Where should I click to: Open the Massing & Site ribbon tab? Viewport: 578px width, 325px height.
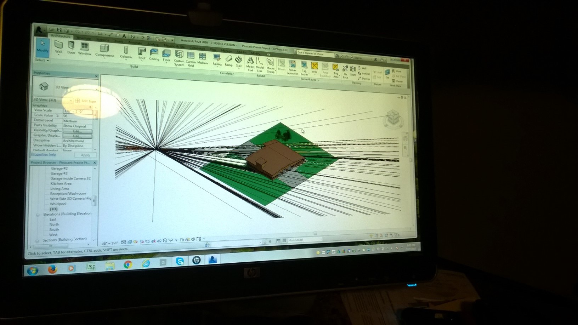tap(174, 46)
